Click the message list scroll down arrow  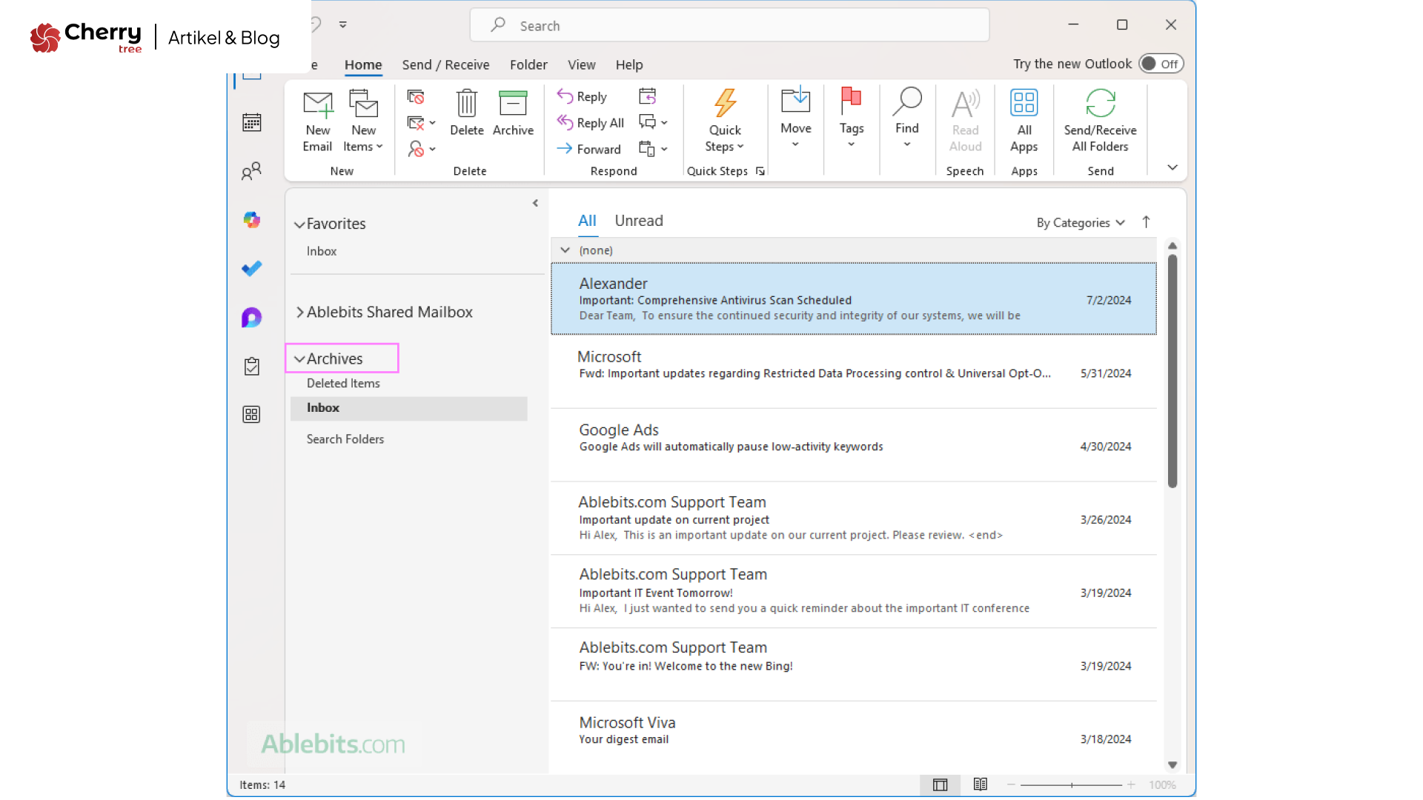coord(1172,765)
